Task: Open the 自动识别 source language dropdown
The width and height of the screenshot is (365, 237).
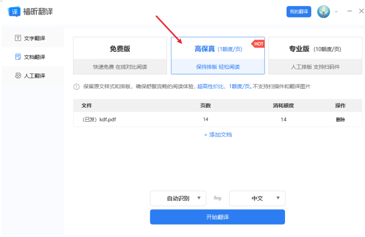Action: click(x=178, y=199)
